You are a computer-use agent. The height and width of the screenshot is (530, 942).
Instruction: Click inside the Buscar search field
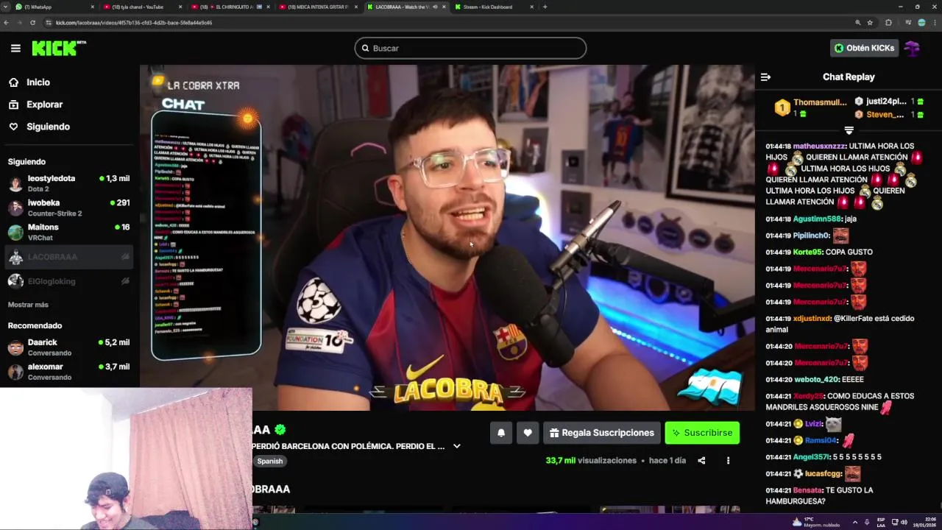point(470,49)
